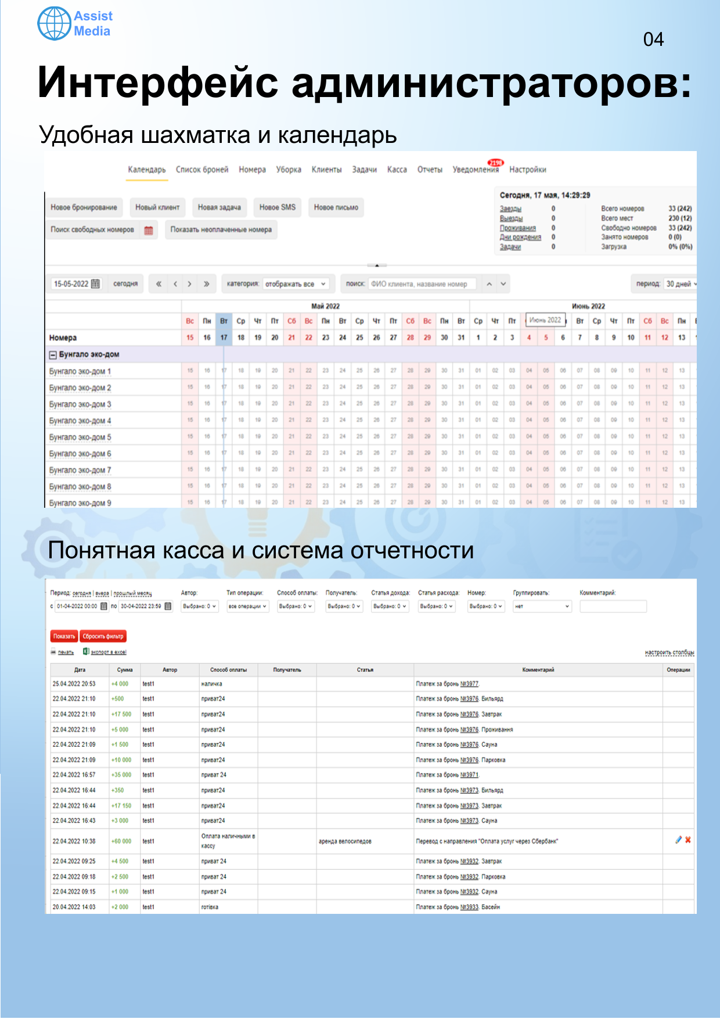This screenshot has width=720, height=1019.
Task: Click the Новый клиент button
Action: point(157,207)
